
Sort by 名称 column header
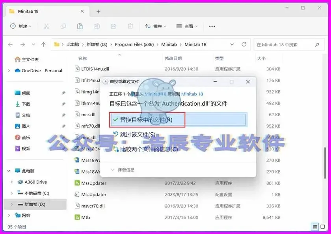click(x=82, y=58)
